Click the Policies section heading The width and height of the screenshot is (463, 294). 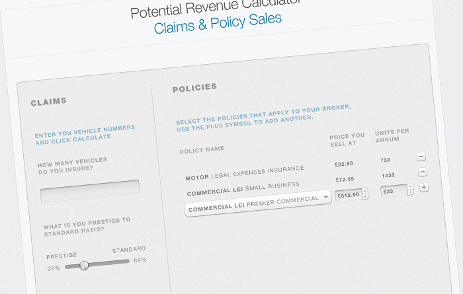click(194, 88)
